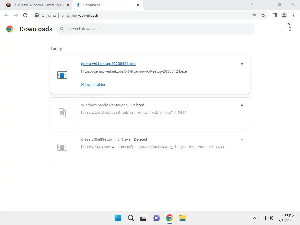Image resolution: width=300 pixels, height=225 pixels.
Task: Click the Chrome logo beside Downloads title
Action: point(10,29)
